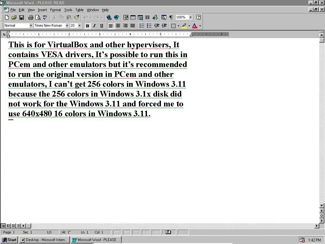325x244 pixels.
Task: Toggle Document Map pane
Action: pos(164,17)
